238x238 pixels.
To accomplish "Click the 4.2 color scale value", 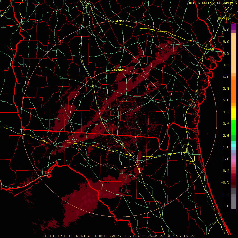I will [x=226, y=112].
